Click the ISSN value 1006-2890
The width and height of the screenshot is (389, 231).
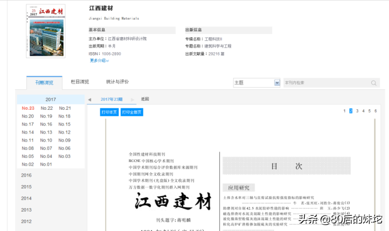(x=111, y=54)
